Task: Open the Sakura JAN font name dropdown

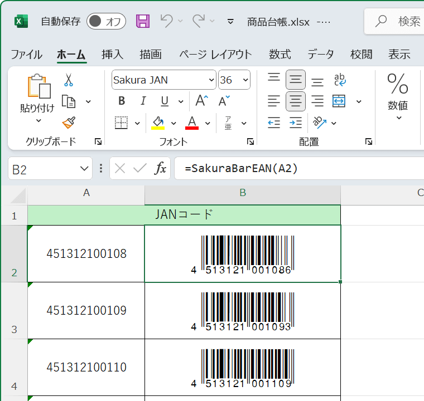Action: tap(211, 80)
